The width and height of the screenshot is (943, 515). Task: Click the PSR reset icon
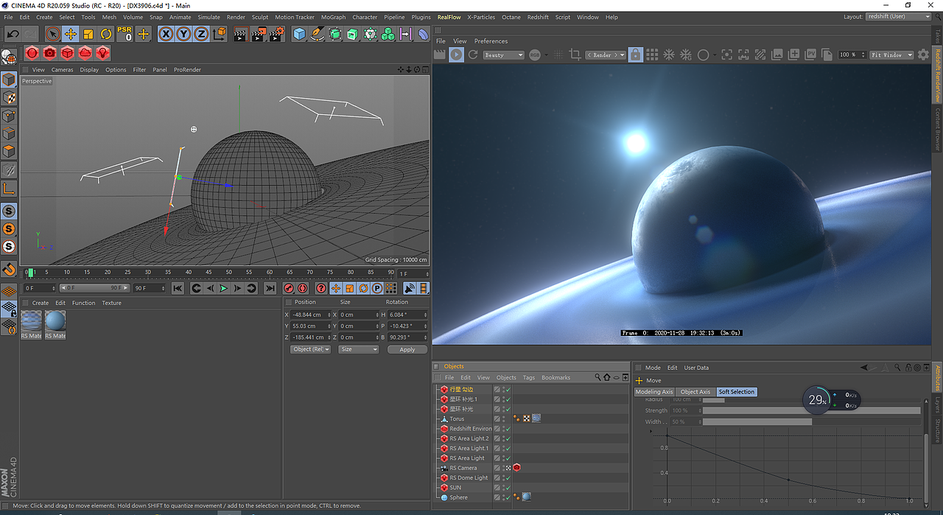[x=125, y=34]
